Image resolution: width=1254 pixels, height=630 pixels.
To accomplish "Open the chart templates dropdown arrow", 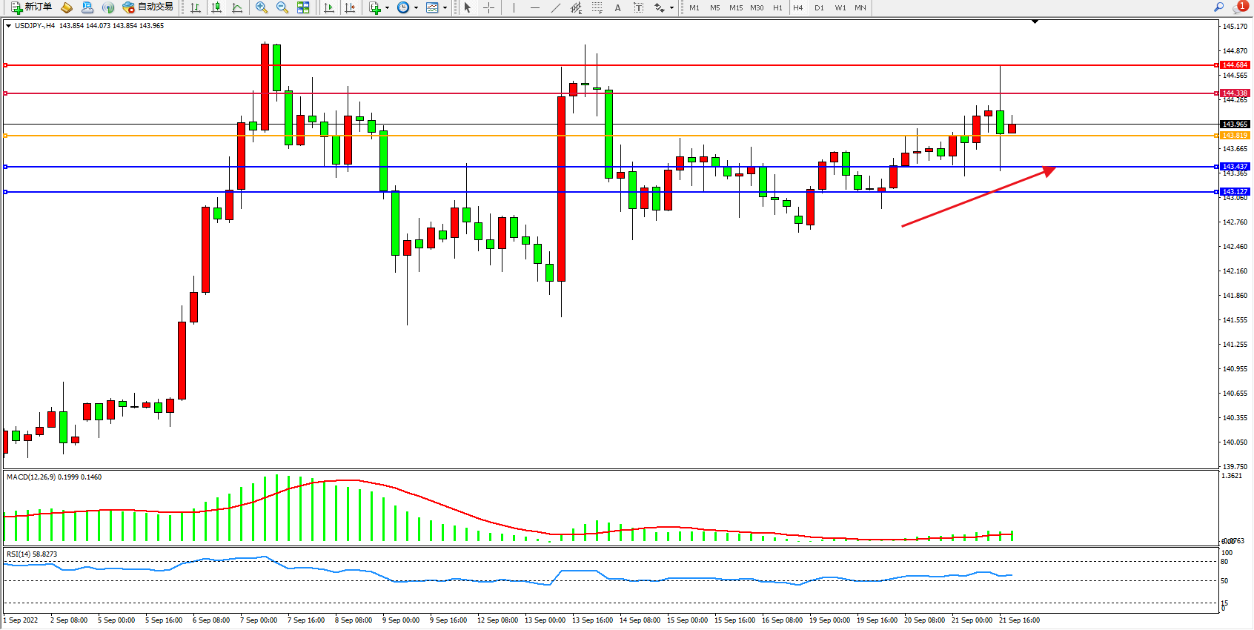I will pyautogui.click(x=445, y=8).
